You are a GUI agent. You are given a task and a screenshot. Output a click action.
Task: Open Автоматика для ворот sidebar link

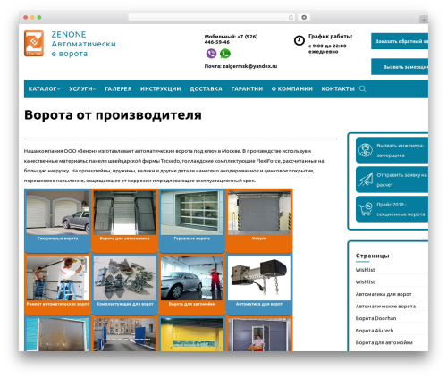[x=384, y=294]
